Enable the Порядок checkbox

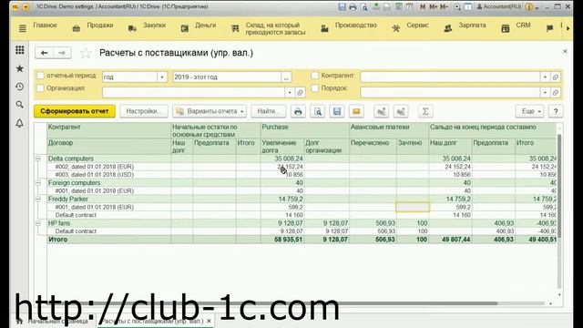(x=314, y=88)
